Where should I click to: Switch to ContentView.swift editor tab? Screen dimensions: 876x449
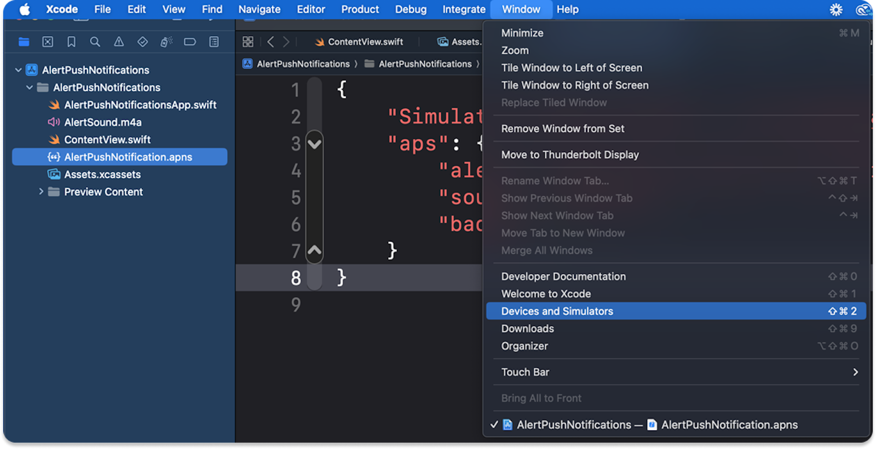pyautogui.click(x=359, y=42)
